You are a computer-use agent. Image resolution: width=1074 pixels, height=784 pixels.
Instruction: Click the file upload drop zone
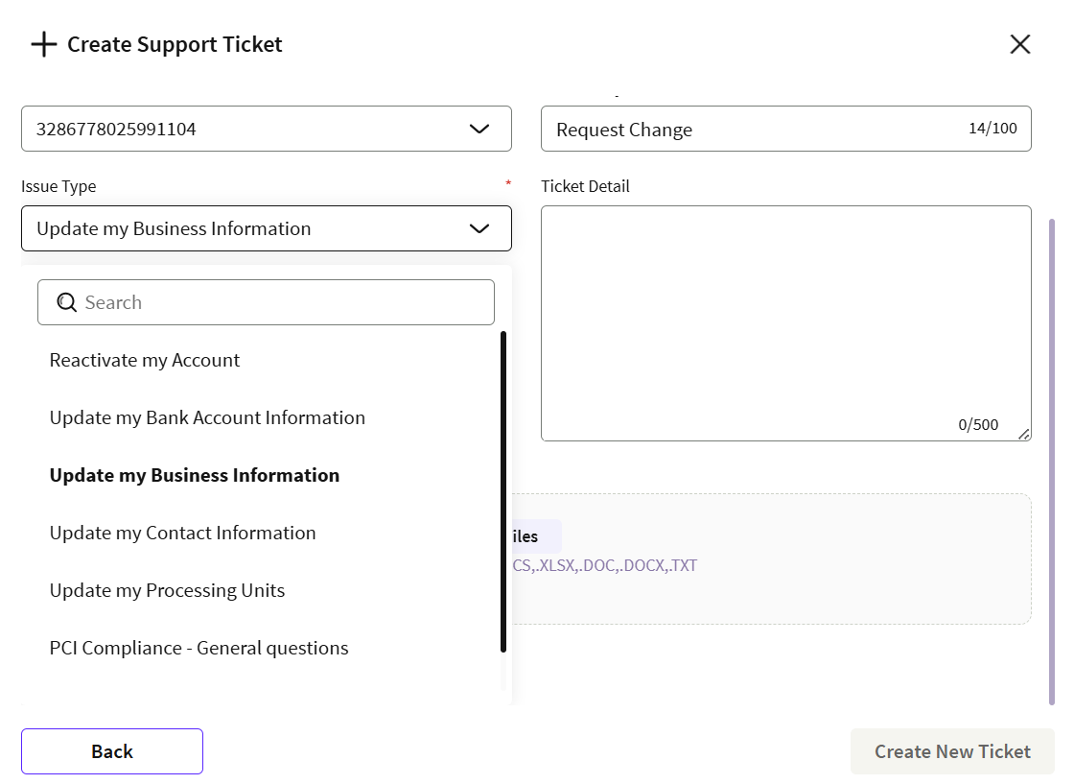coord(767,558)
